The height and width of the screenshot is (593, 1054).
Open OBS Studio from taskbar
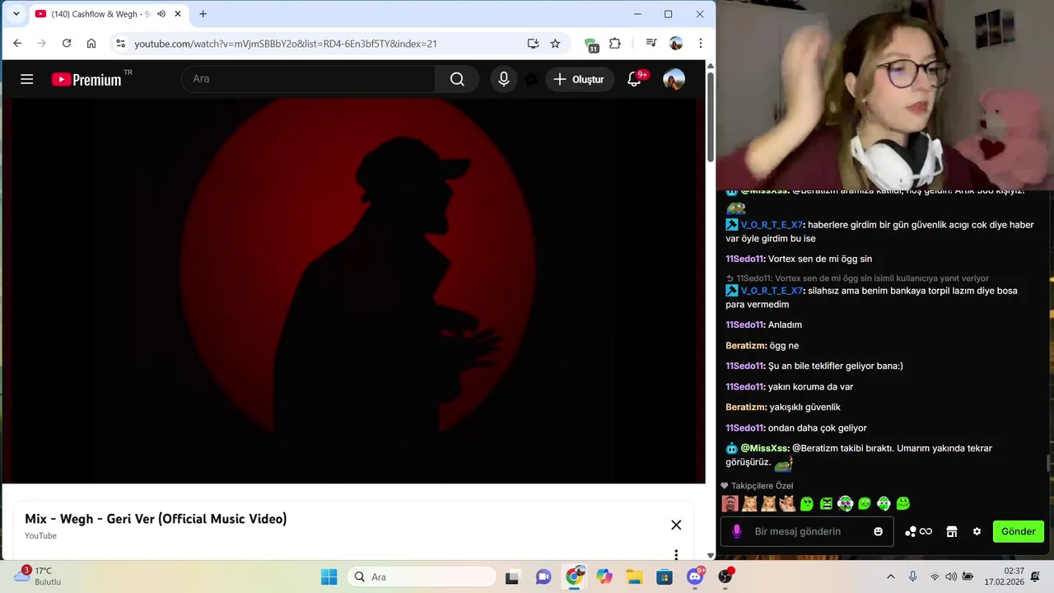tap(725, 577)
